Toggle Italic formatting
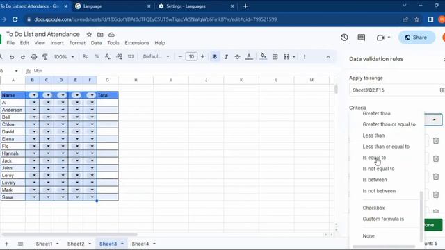This screenshot has width=445, height=250. [226, 57]
